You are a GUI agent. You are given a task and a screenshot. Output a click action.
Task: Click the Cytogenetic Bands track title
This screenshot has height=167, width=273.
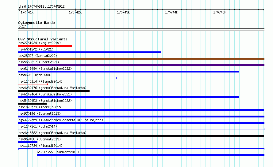(x=37, y=23)
